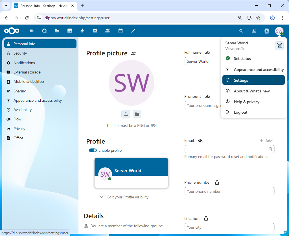Click the Location city input field
The height and width of the screenshot is (236, 289).
(229, 227)
